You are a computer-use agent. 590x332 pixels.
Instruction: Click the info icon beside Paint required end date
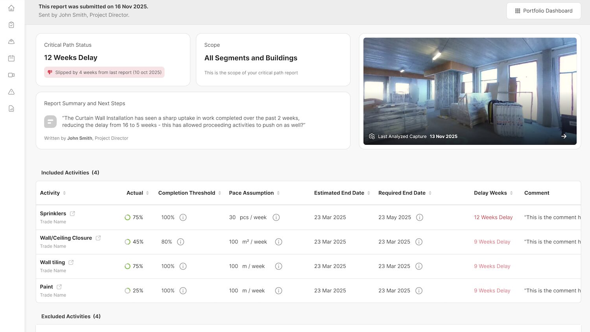pos(419,290)
